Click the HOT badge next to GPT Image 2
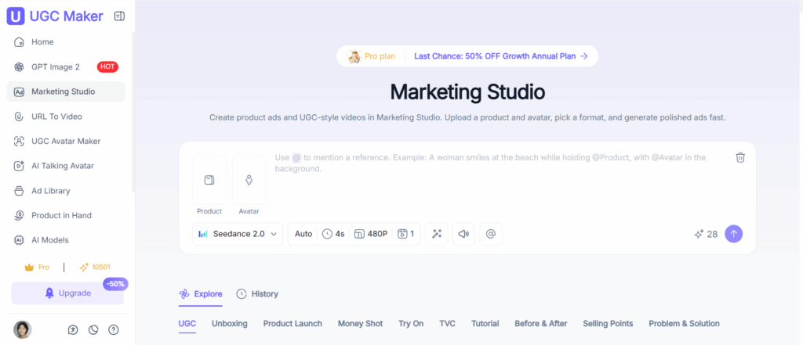 [107, 67]
